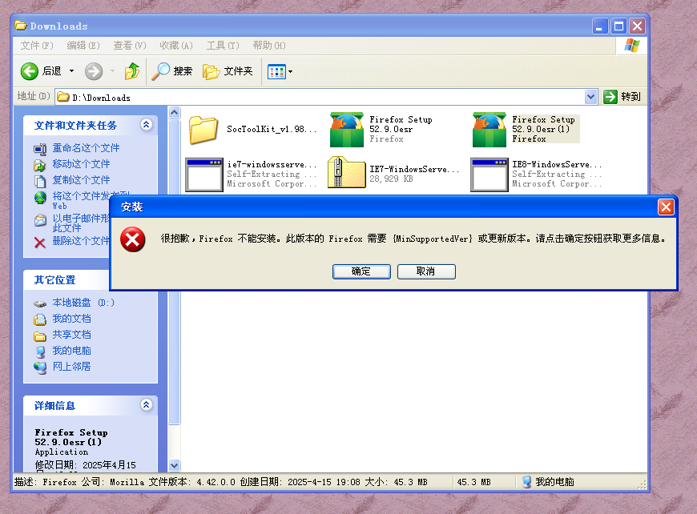
Task: Open the Back button history dropdown arrow
Action: [71, 71]
